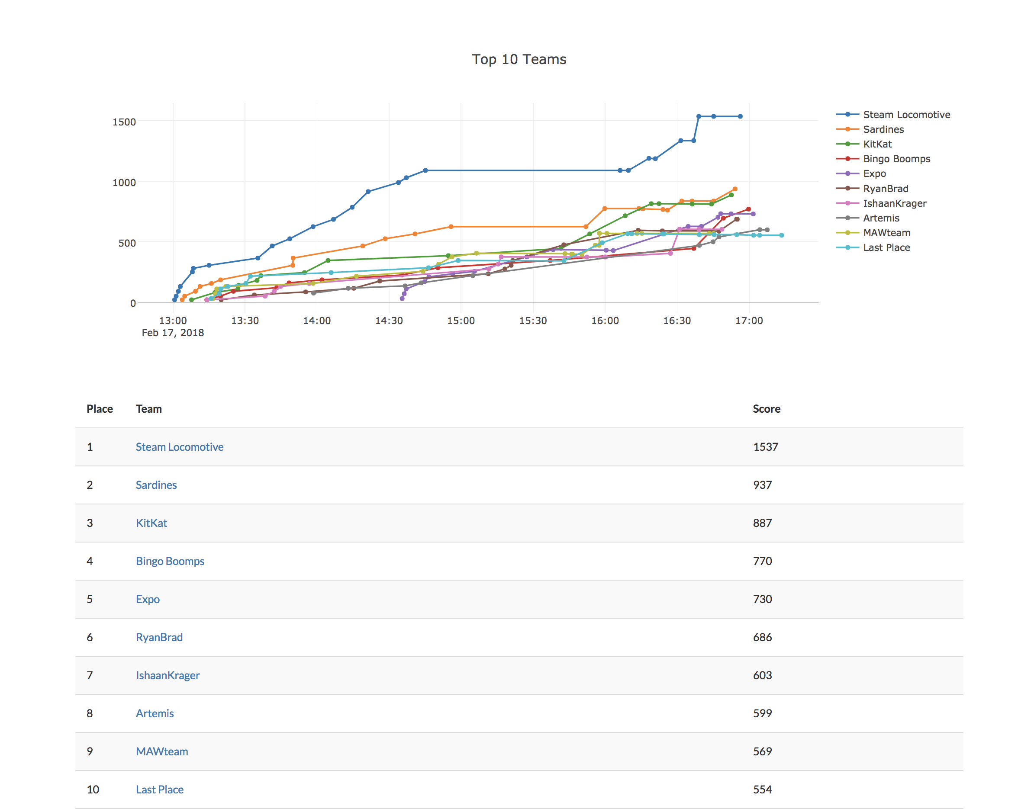Hide RyanBrad line via the legend
The image size is (1018, 809).
pyautogui.click(x=885, y=188)
